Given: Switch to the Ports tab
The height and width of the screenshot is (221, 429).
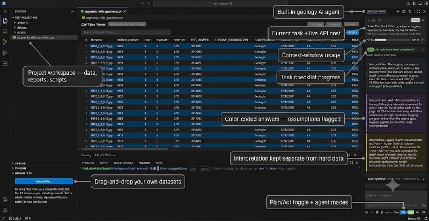Looking at the screenshot, I should coord(159,163).
